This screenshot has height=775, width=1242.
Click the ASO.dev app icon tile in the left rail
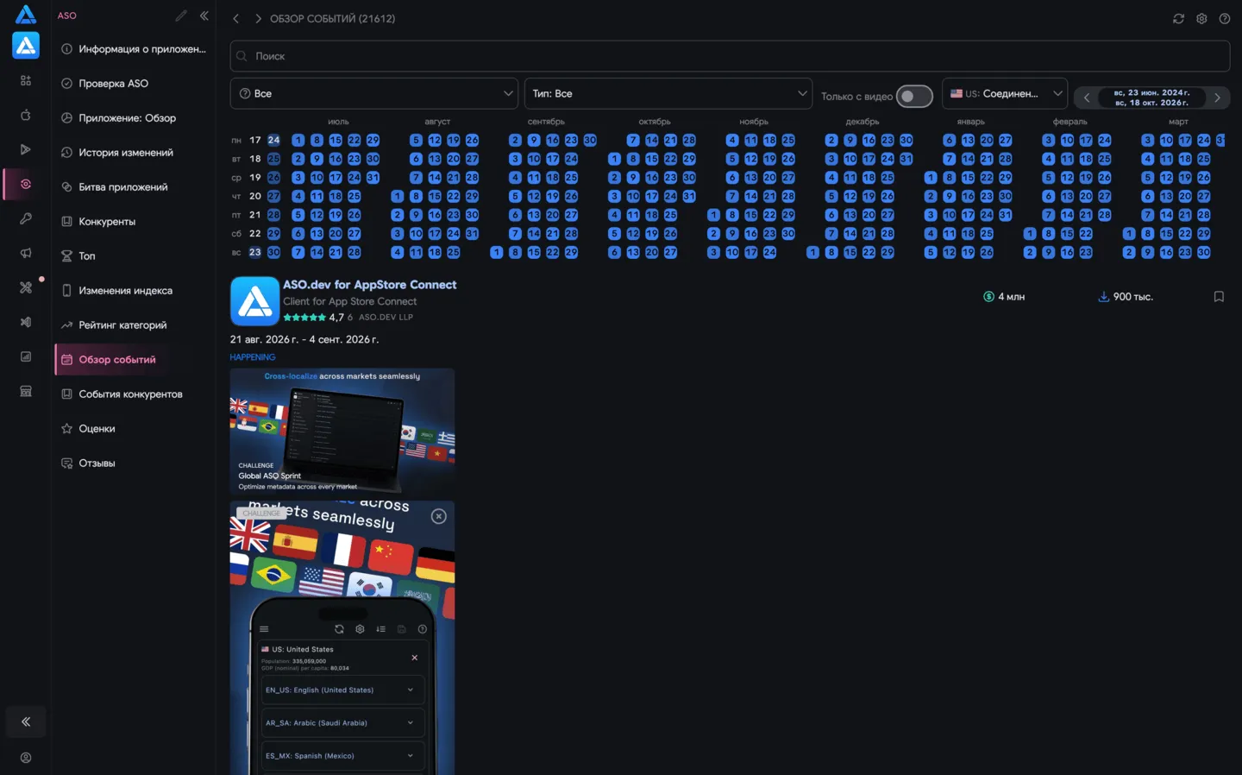click(26, 45)
